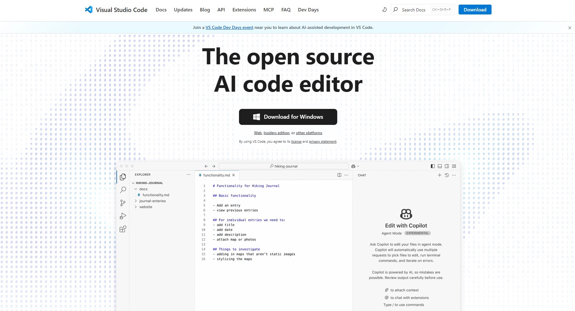Open Chat panel ellipsis menu
This screenshot has height=311, width=575.
[x=454, y=175]
